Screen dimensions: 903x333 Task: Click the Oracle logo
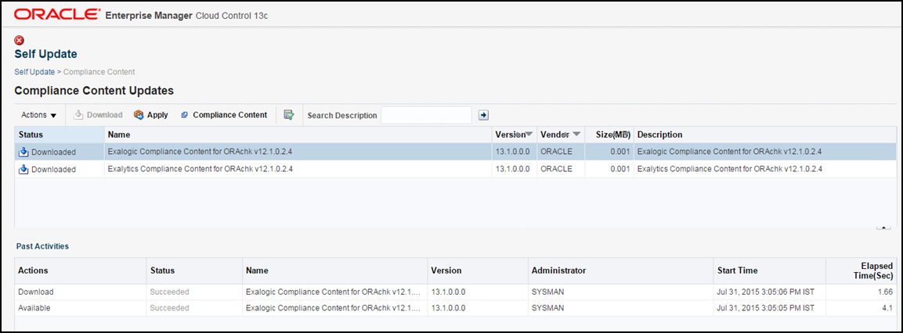coord(56,14)
